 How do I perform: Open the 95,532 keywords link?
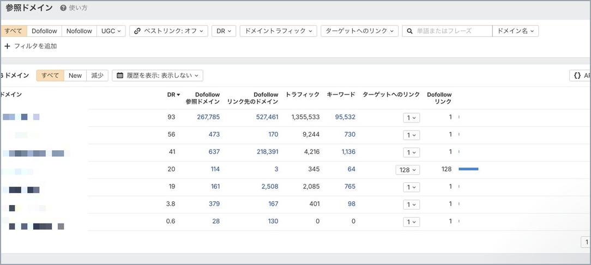coord(345,117)
